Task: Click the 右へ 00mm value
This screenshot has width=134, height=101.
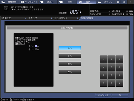Action: pyautogui.click(x=37, y=49)
